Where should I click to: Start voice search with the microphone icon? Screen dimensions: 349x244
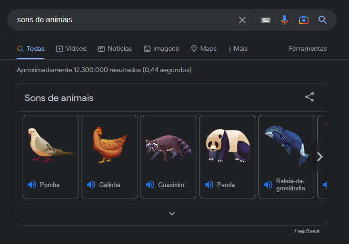(284, 20)
